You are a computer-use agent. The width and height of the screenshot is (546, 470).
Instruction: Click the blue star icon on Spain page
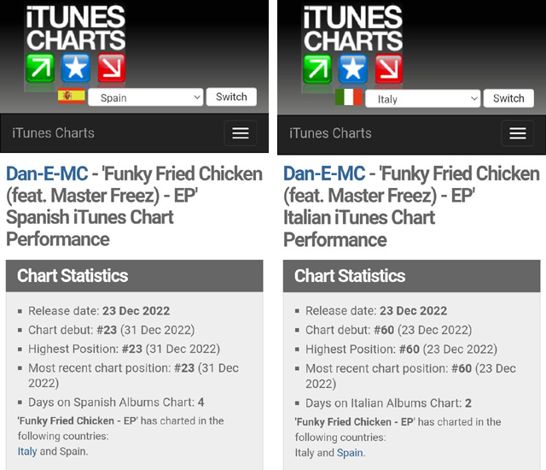76,68
